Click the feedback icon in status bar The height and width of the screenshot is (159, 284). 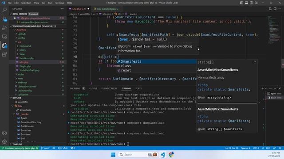point(275,148)
